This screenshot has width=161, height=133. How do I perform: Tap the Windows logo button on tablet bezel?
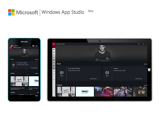pos(149,70)
